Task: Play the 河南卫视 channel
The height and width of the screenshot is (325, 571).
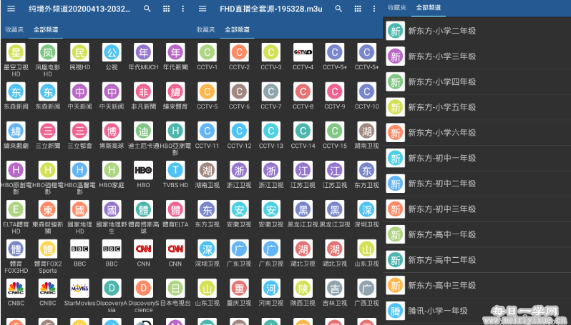Action: pos(271,292)
